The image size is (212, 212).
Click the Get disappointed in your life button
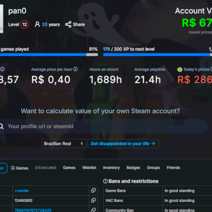[123, 144]
